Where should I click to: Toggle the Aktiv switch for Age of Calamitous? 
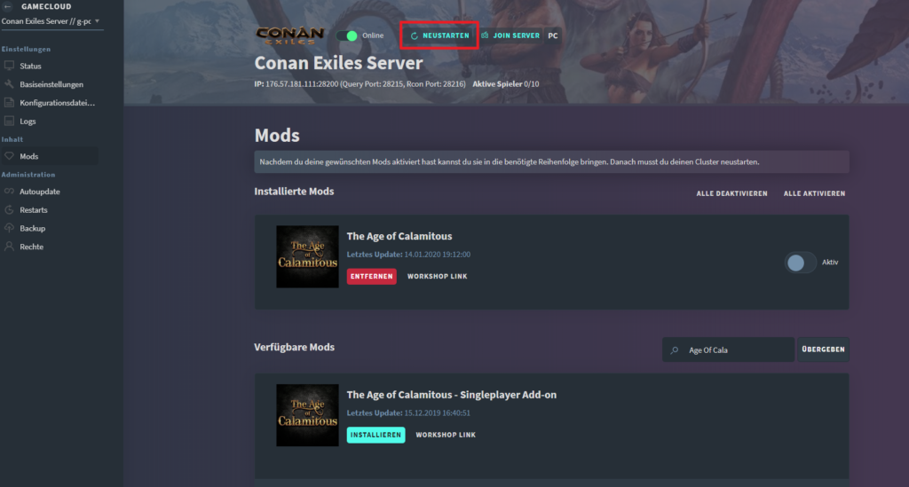click(800, 263)
